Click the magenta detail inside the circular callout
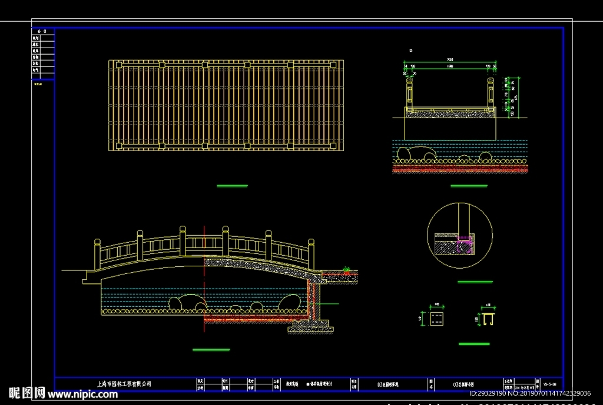Image resolution: width=603 pixels, height=405 pixels. coord(464,240)
